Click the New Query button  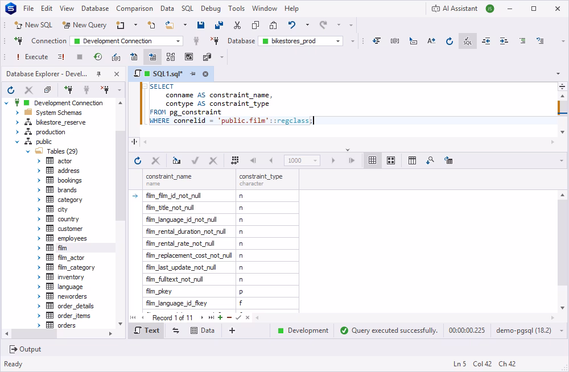pos(84,24)
